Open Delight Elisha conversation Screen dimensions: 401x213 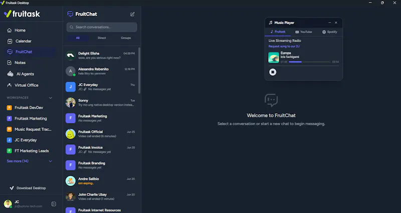pos(101,56)
